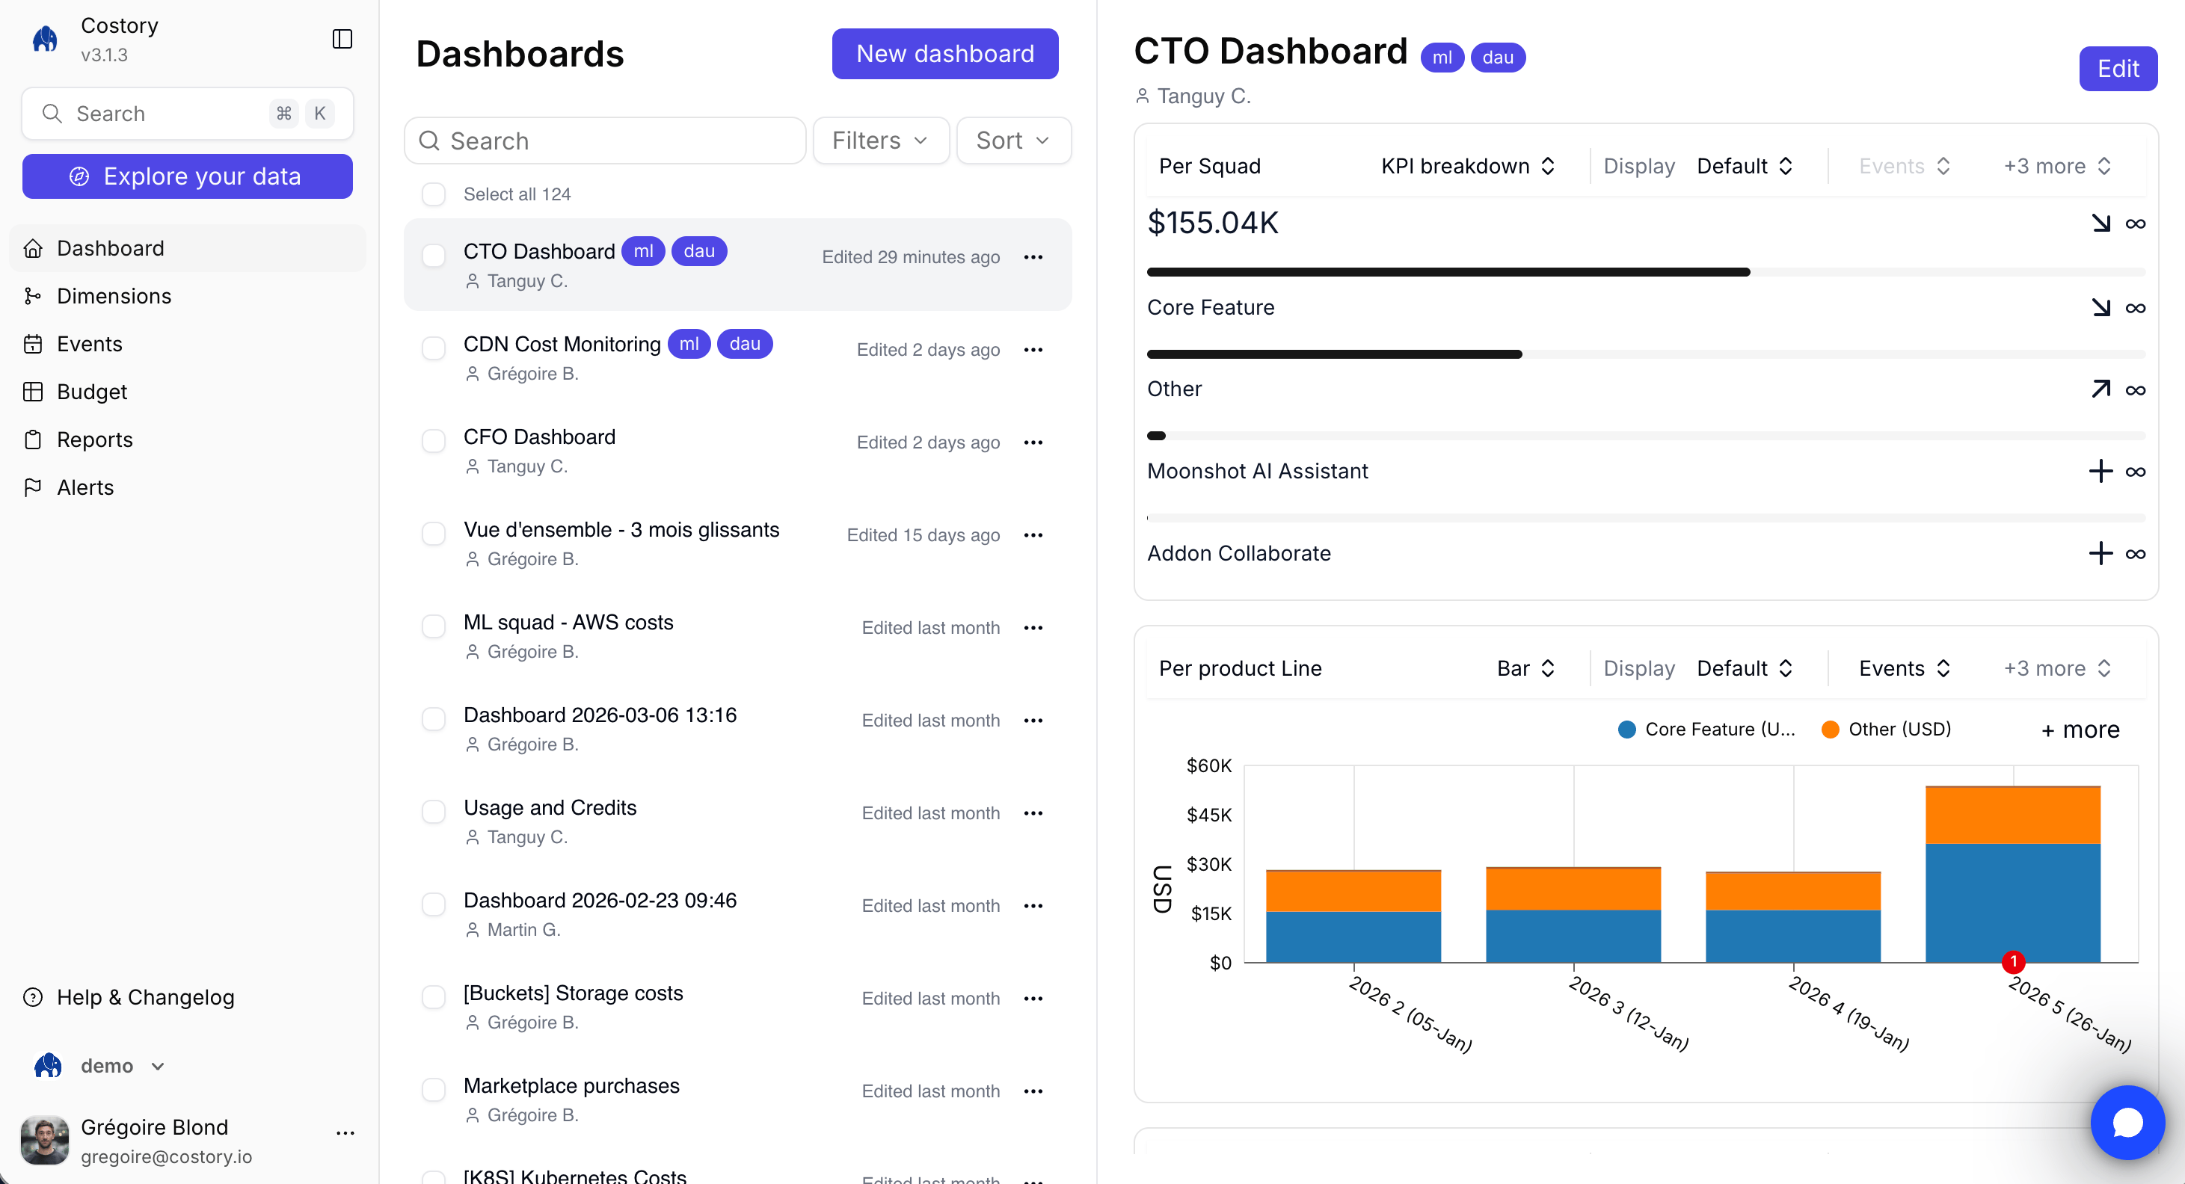Click the ml tag on CTO Dashboard header
Image resolution: width=2185 pixels, height=1184 pixels.
1442,58
